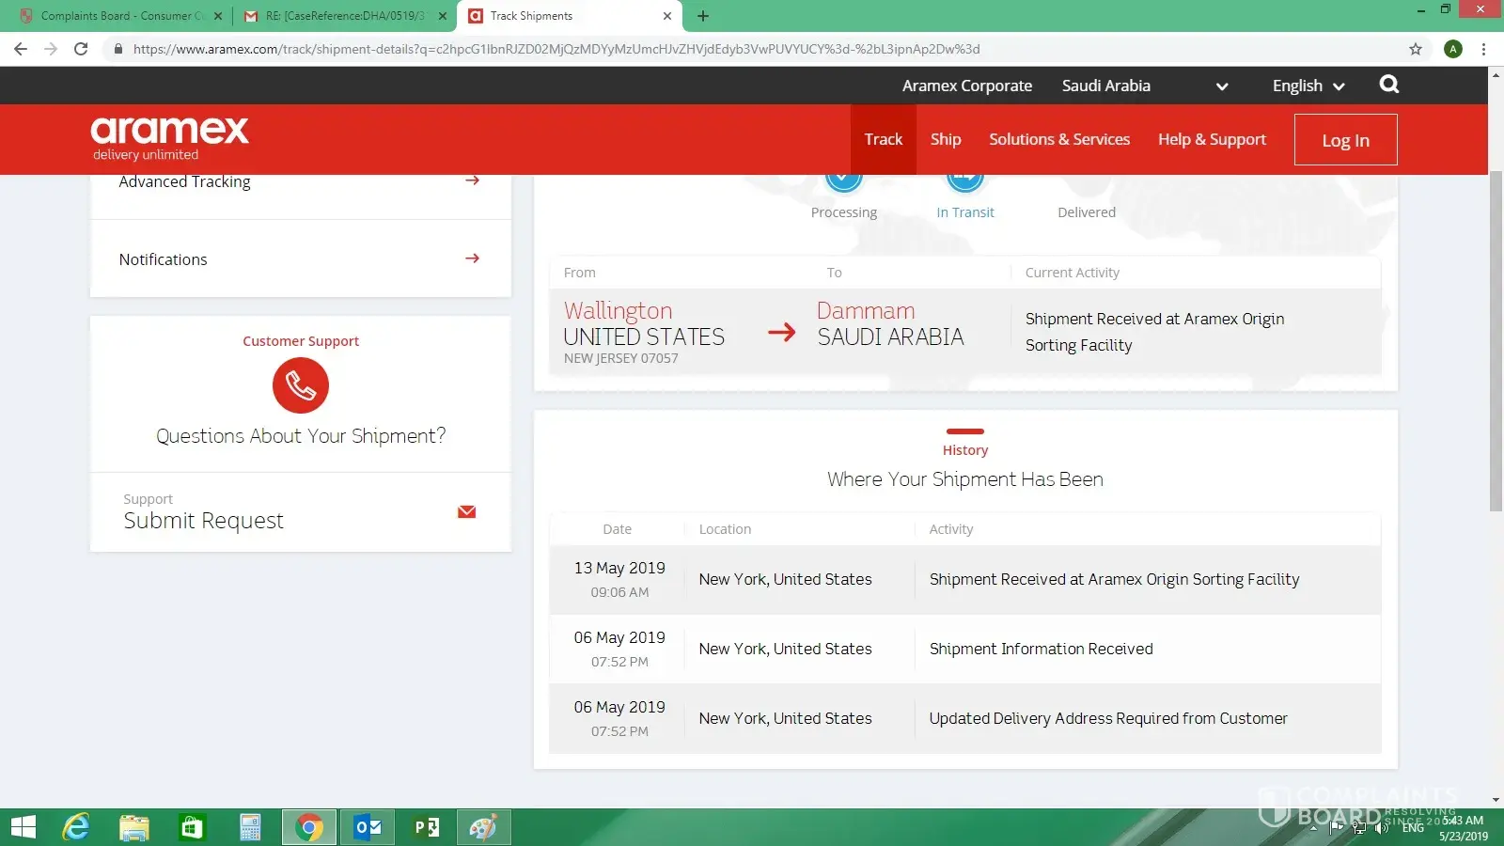
Task: Click the In Transit status icon
Action: [964, 180]
